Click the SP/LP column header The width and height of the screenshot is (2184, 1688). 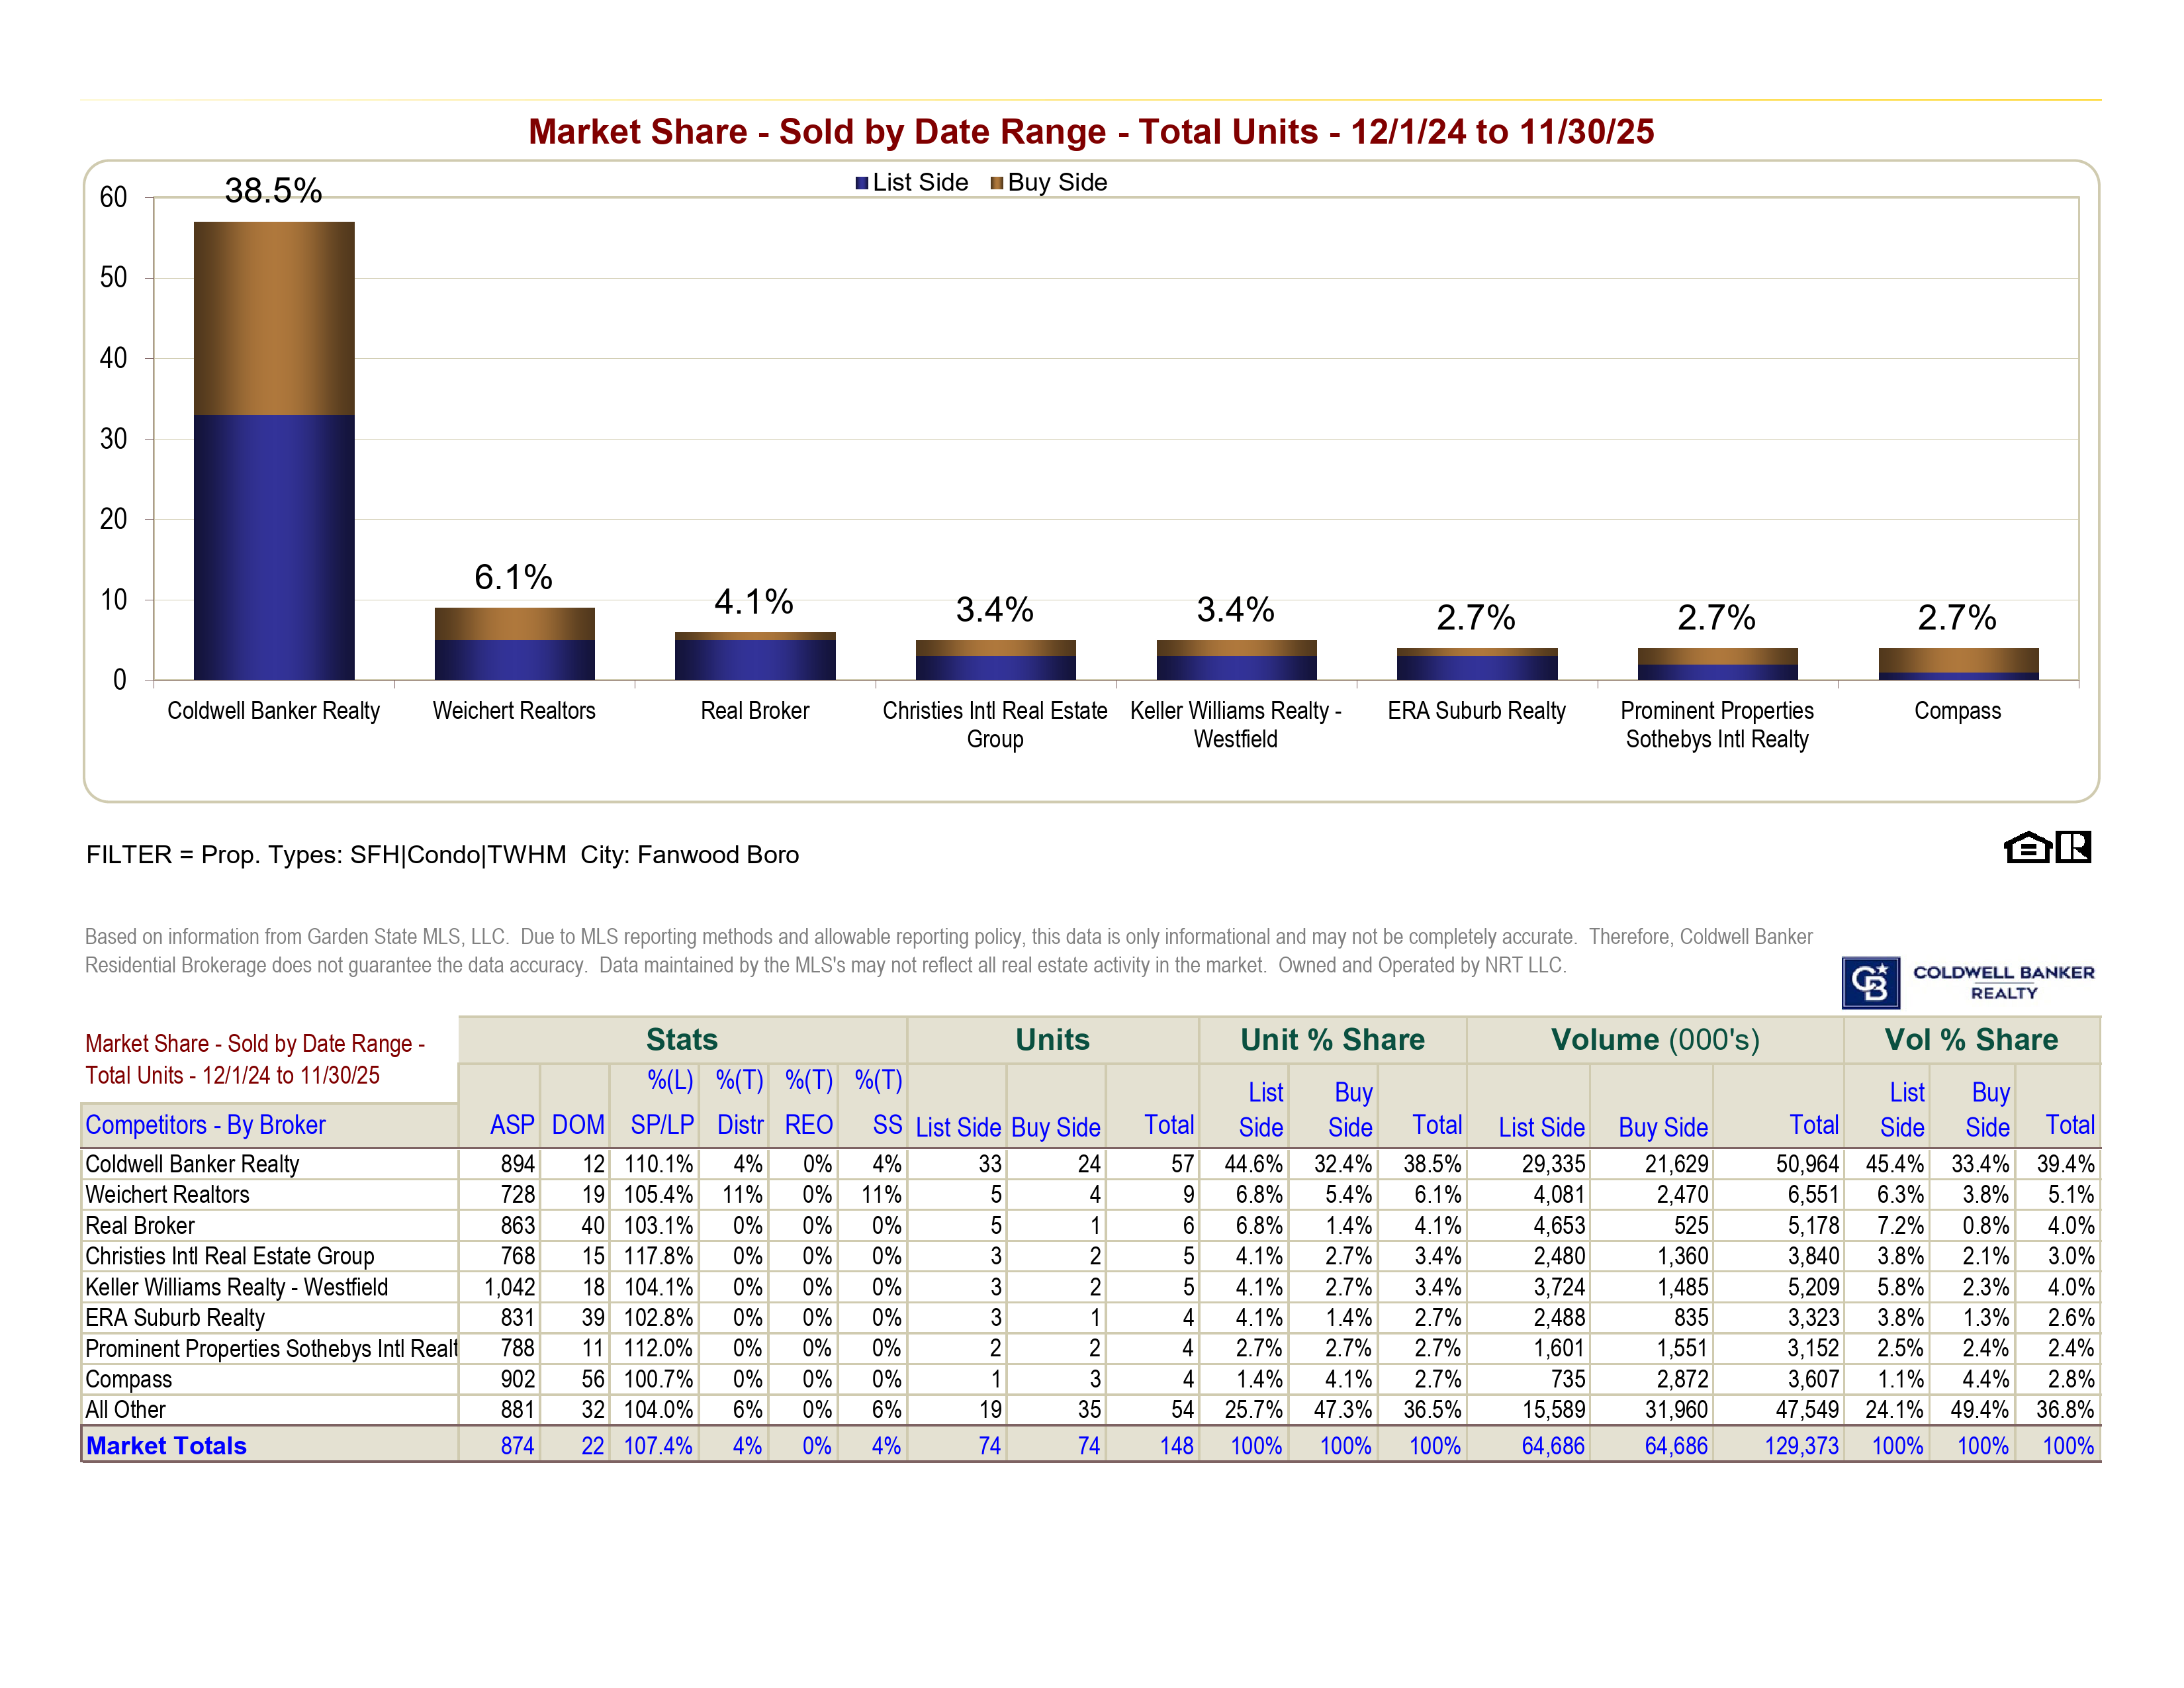click(661, 1125)
